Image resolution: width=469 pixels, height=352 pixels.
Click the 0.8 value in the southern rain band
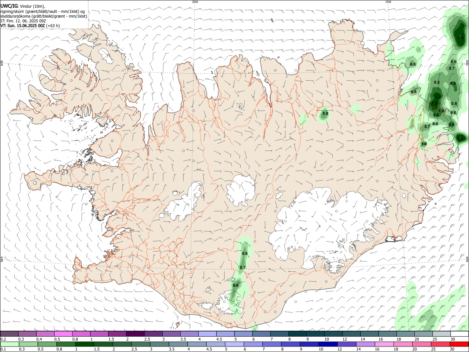[x=236, y=285]
